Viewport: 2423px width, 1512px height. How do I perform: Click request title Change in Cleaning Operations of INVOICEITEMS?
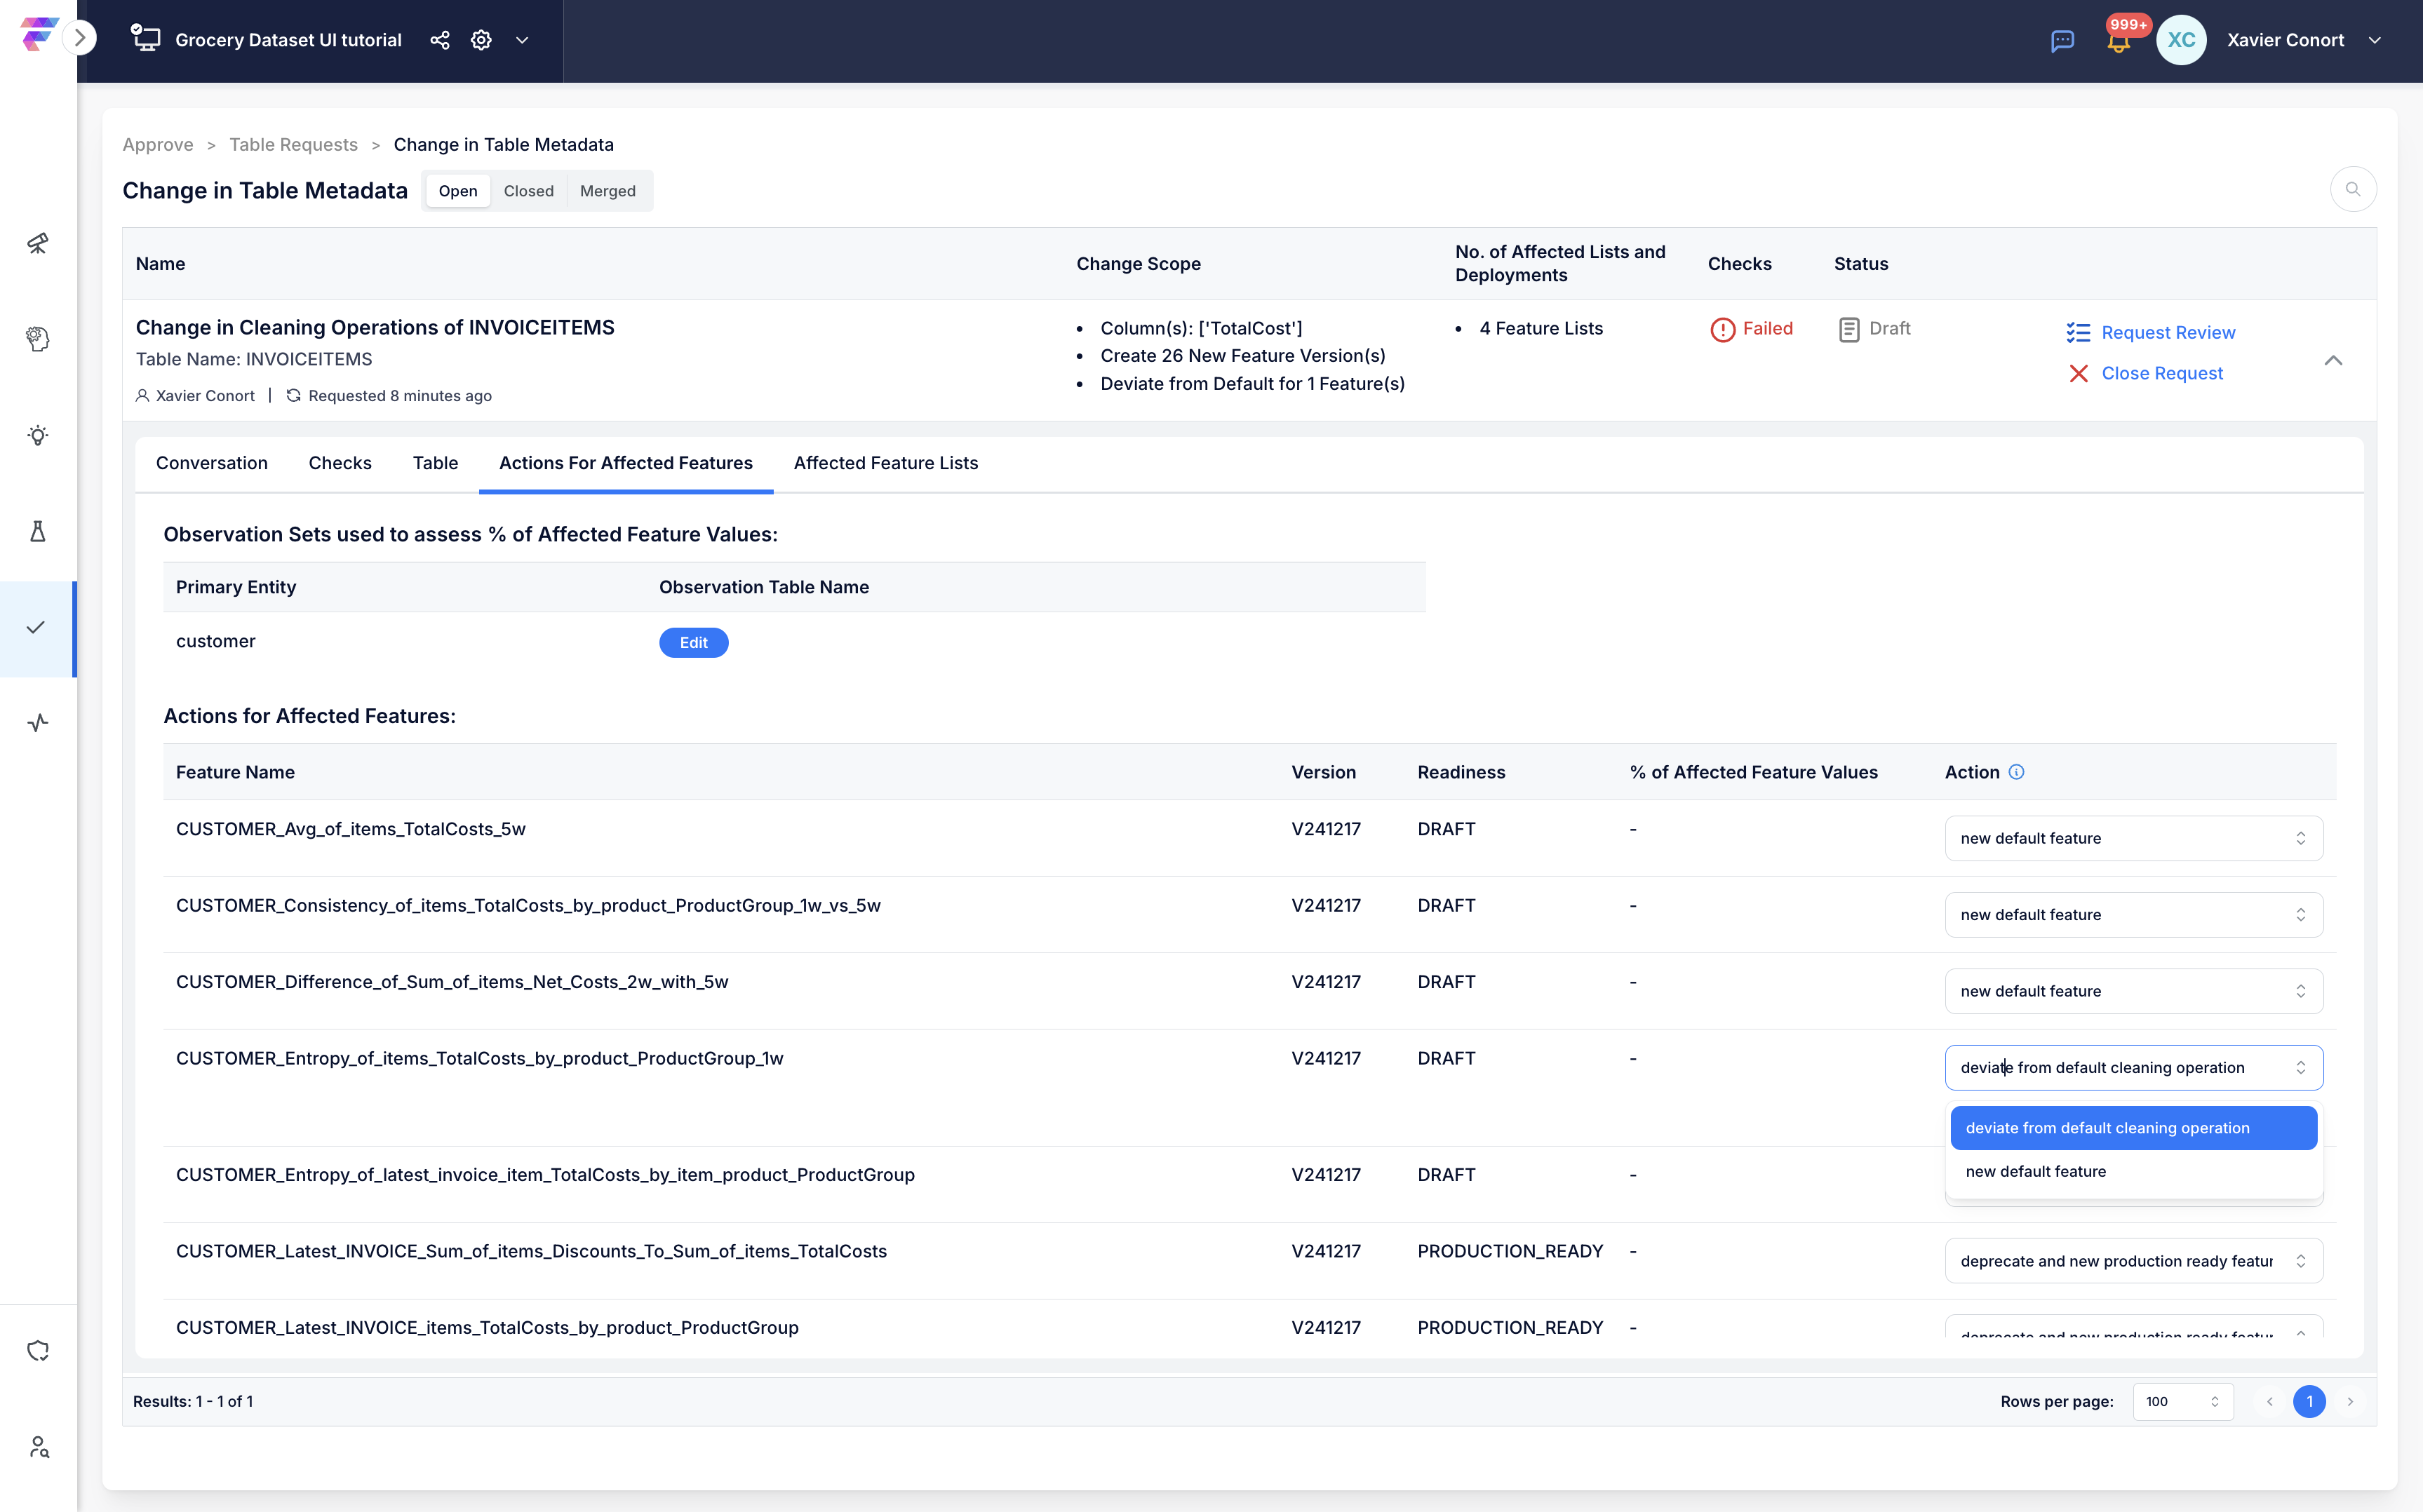click(x=375, y=327)
